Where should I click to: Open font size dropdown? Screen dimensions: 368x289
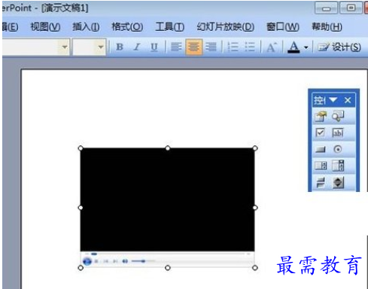tap(101, 47)
